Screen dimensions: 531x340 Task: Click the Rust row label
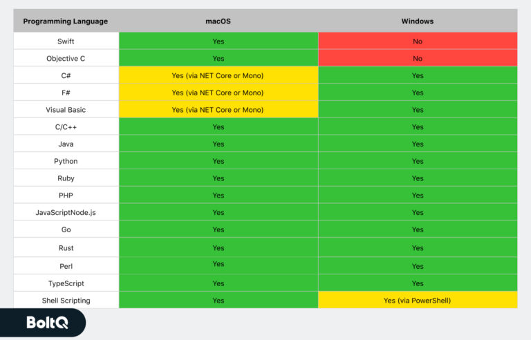[66, 248]
